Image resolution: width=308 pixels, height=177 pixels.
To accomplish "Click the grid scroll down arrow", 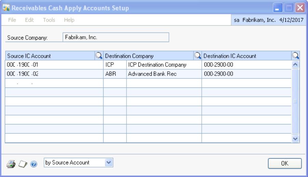I will (296, 138).
